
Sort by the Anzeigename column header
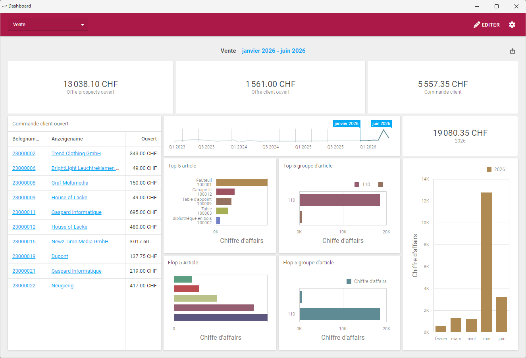pos(67,139)
